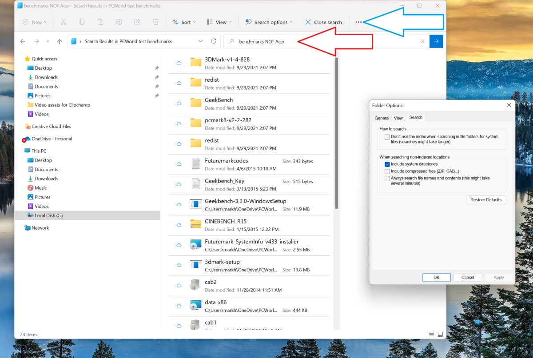Click the Paste clipboard icon
This screenshot has width=533, height=358.
tap(100, 22)
